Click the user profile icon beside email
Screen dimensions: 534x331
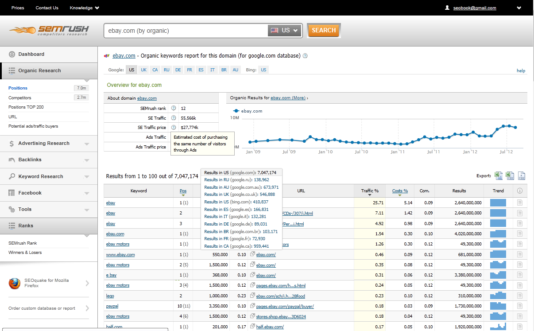coord(447,8)
